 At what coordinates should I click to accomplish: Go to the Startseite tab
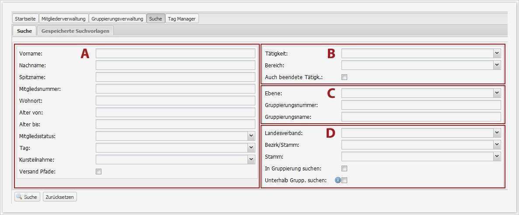[x=25, y=19]
